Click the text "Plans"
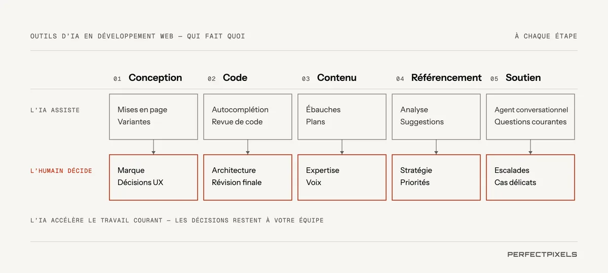This screenshot has width=608, height=273. pyautogui.click(x=316, y=122)
